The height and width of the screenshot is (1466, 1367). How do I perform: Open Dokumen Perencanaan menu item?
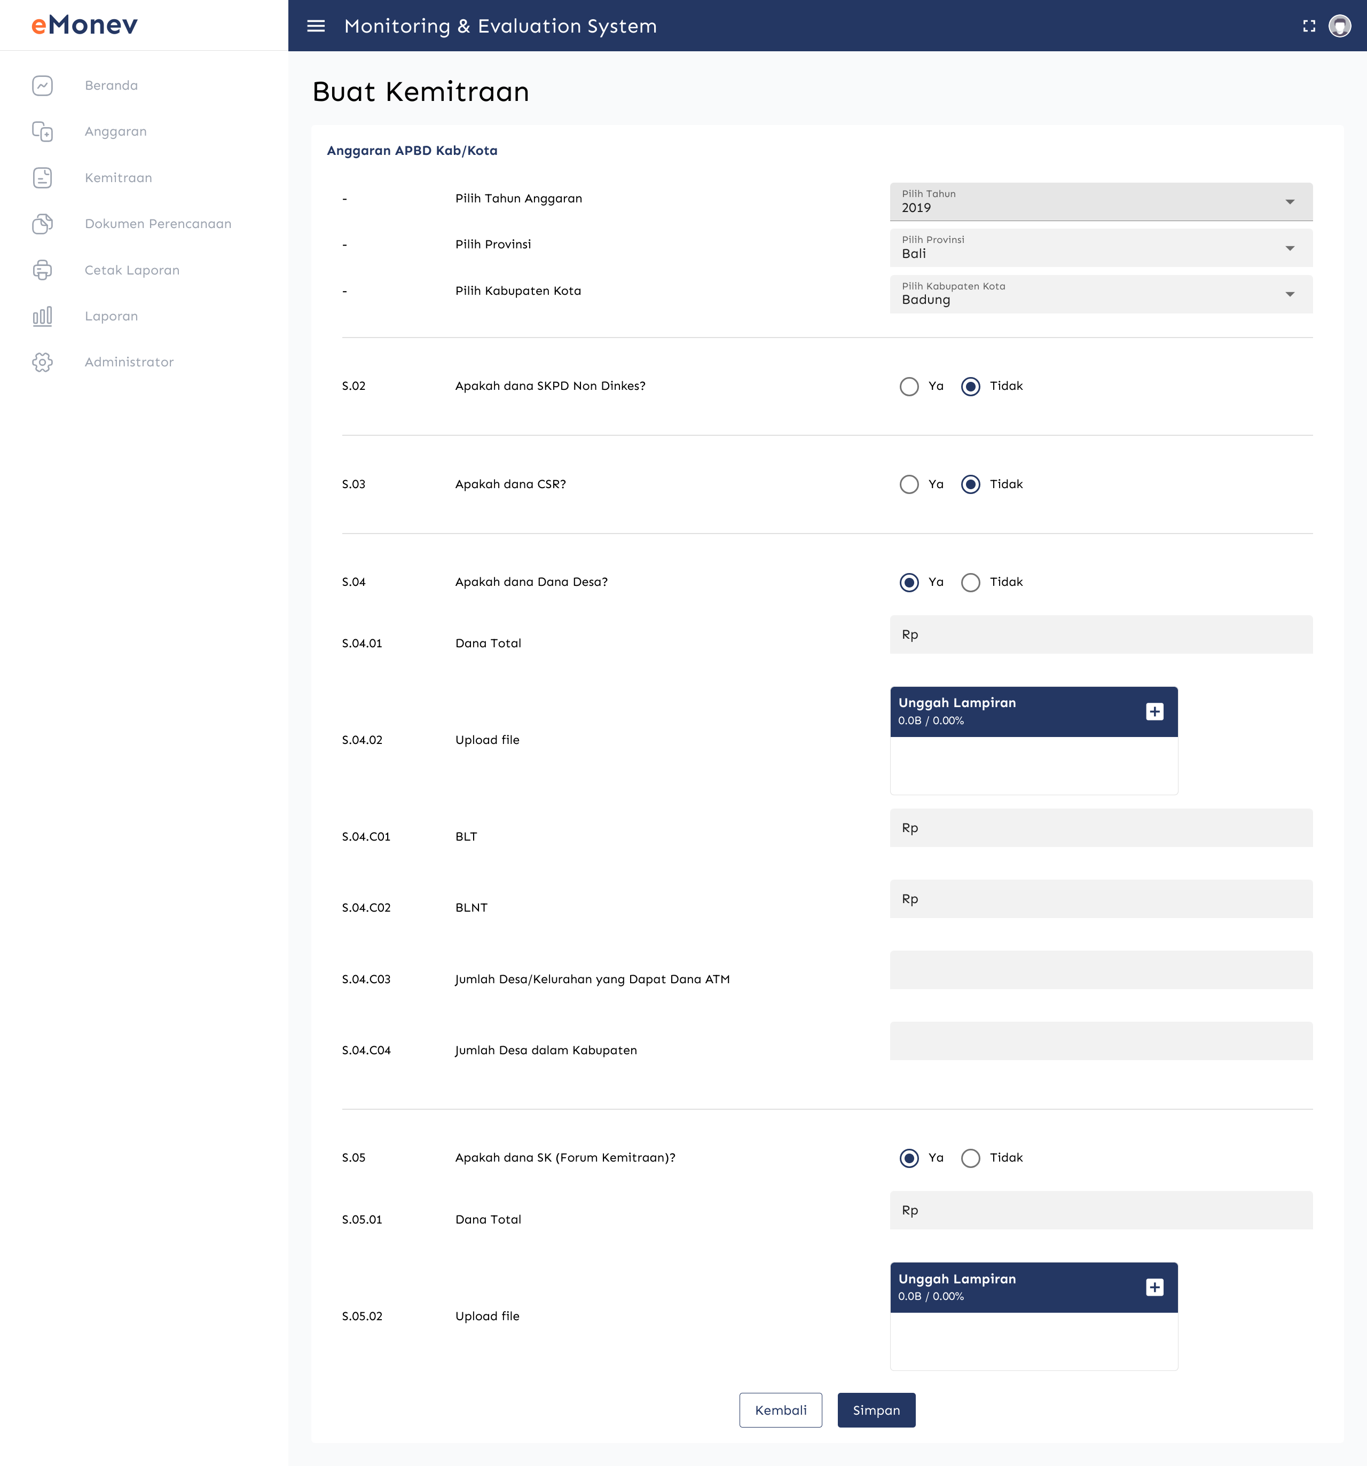[158, 223]
